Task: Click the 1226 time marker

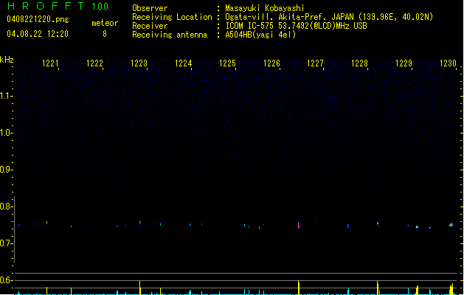Action: [271, 63]
